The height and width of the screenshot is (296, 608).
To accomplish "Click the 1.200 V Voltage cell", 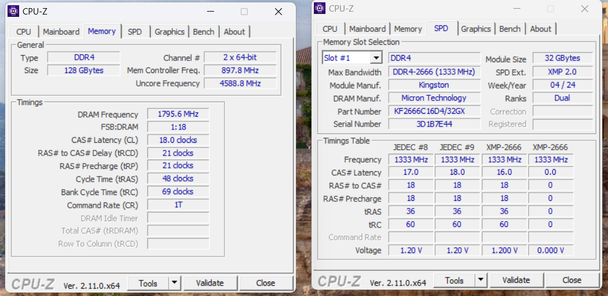I will coord(504,250).
